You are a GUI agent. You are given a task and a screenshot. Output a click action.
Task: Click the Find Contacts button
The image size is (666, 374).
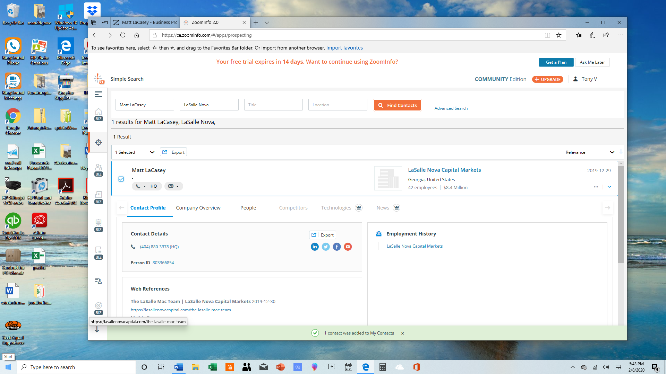pyautogui.click(x=398, y=105)
